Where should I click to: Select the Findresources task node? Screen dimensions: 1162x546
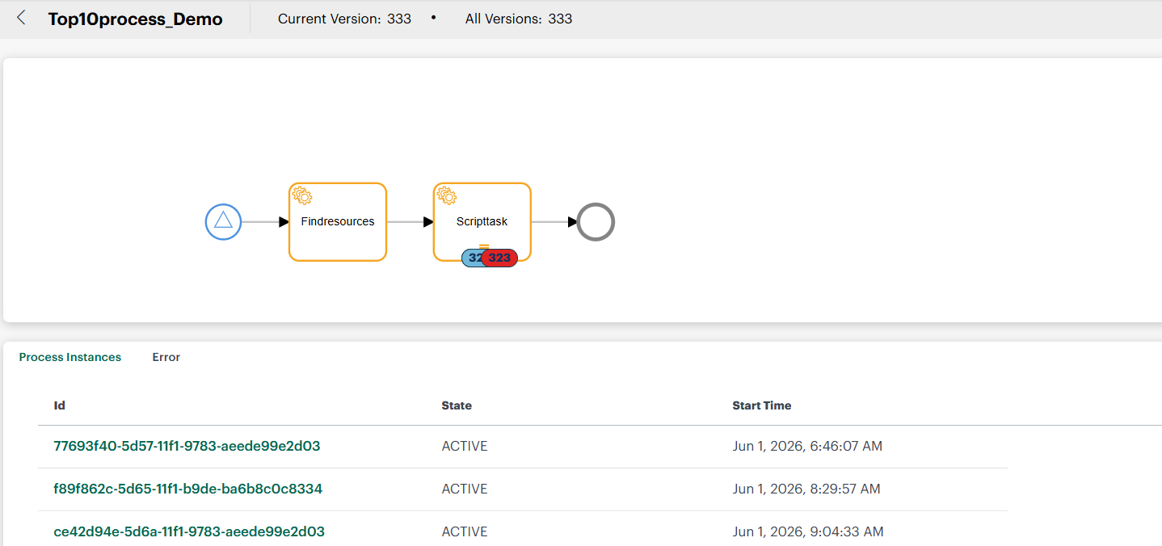[338, 221]
